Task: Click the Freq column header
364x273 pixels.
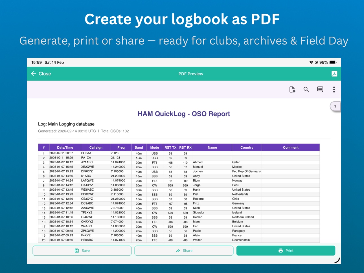Action: point(121,147)
